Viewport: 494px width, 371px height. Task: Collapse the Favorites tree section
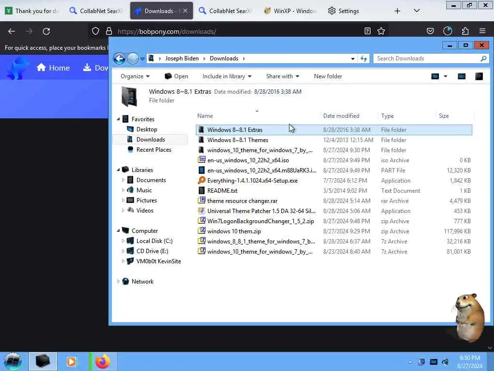(119, 119)
